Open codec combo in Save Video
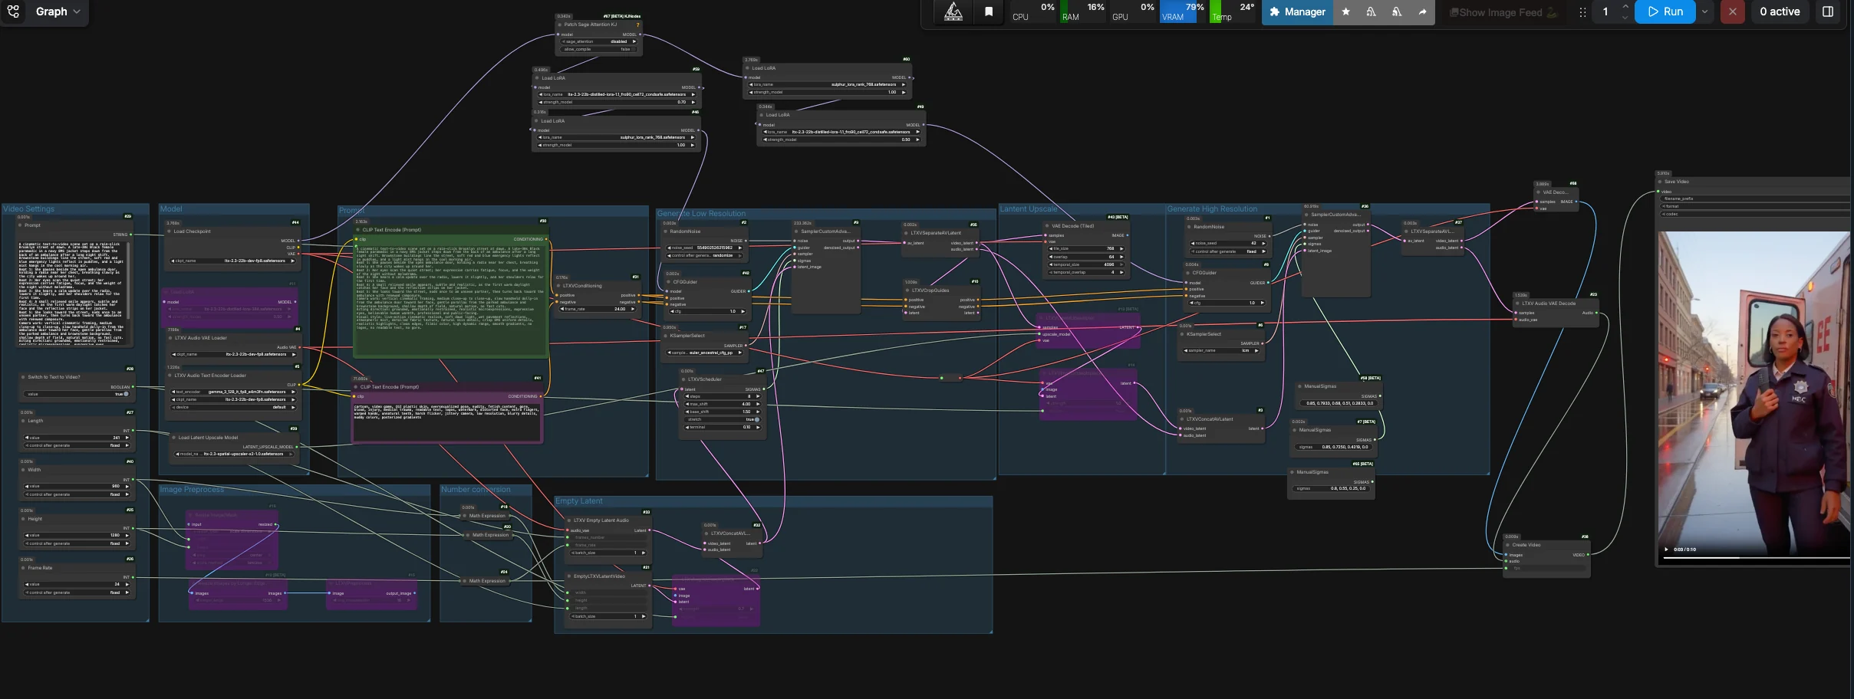Image resolution: width=1854 pixels, height=699 pixels. coord(1757,214)
